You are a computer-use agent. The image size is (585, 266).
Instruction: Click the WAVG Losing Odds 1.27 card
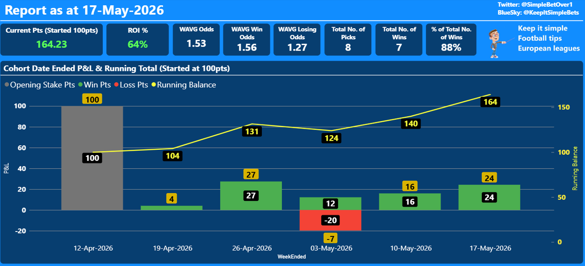pyautogui.click(x=297, y=40)
